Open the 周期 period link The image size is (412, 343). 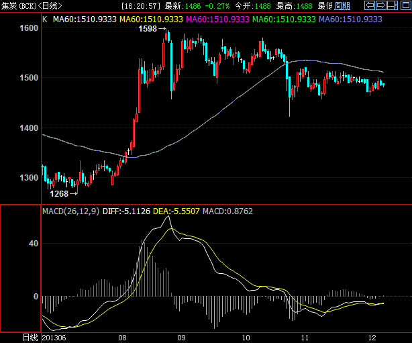(342, 6)
